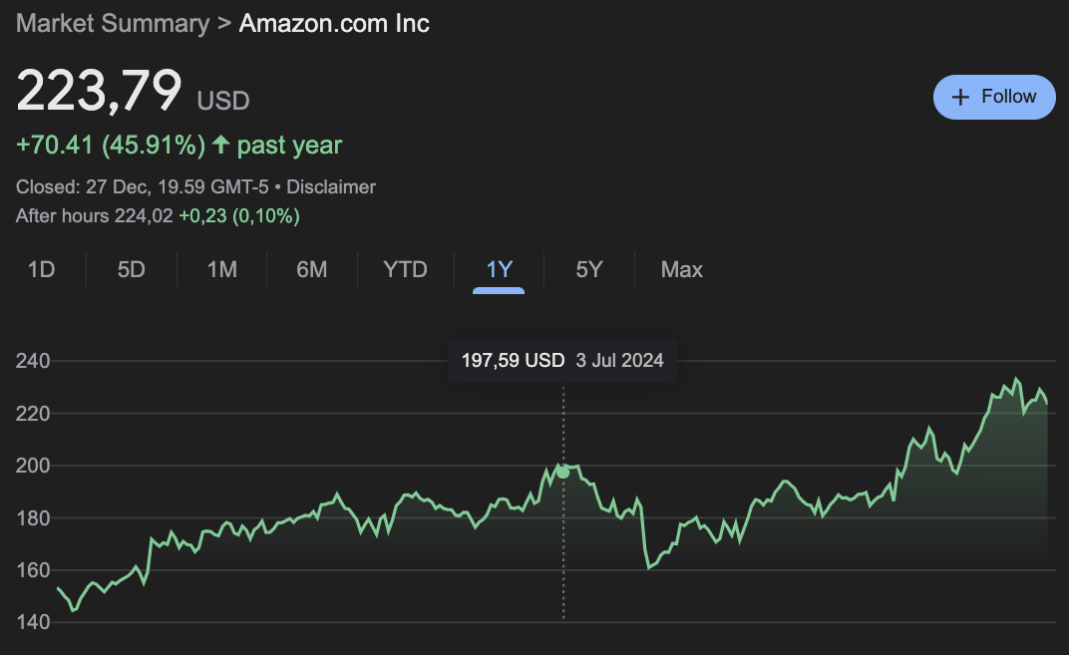Show Max price history

[x=682, y=269]
